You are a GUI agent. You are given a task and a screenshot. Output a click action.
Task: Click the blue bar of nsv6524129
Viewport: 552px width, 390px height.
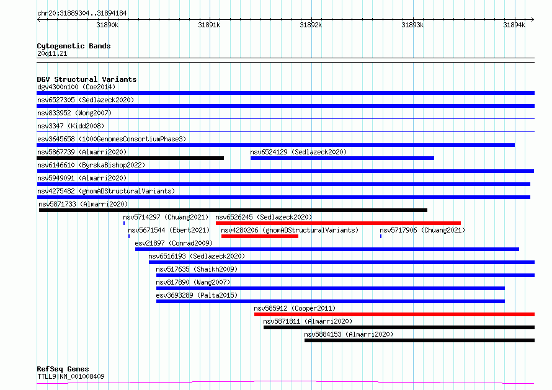(342, 158)
